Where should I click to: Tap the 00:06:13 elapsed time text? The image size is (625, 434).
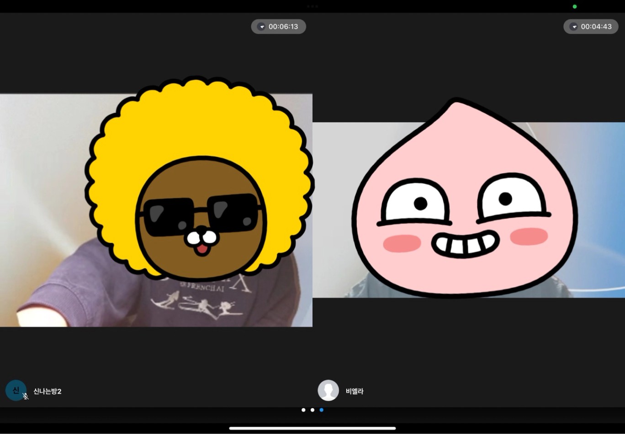click(x=283, y=26)
